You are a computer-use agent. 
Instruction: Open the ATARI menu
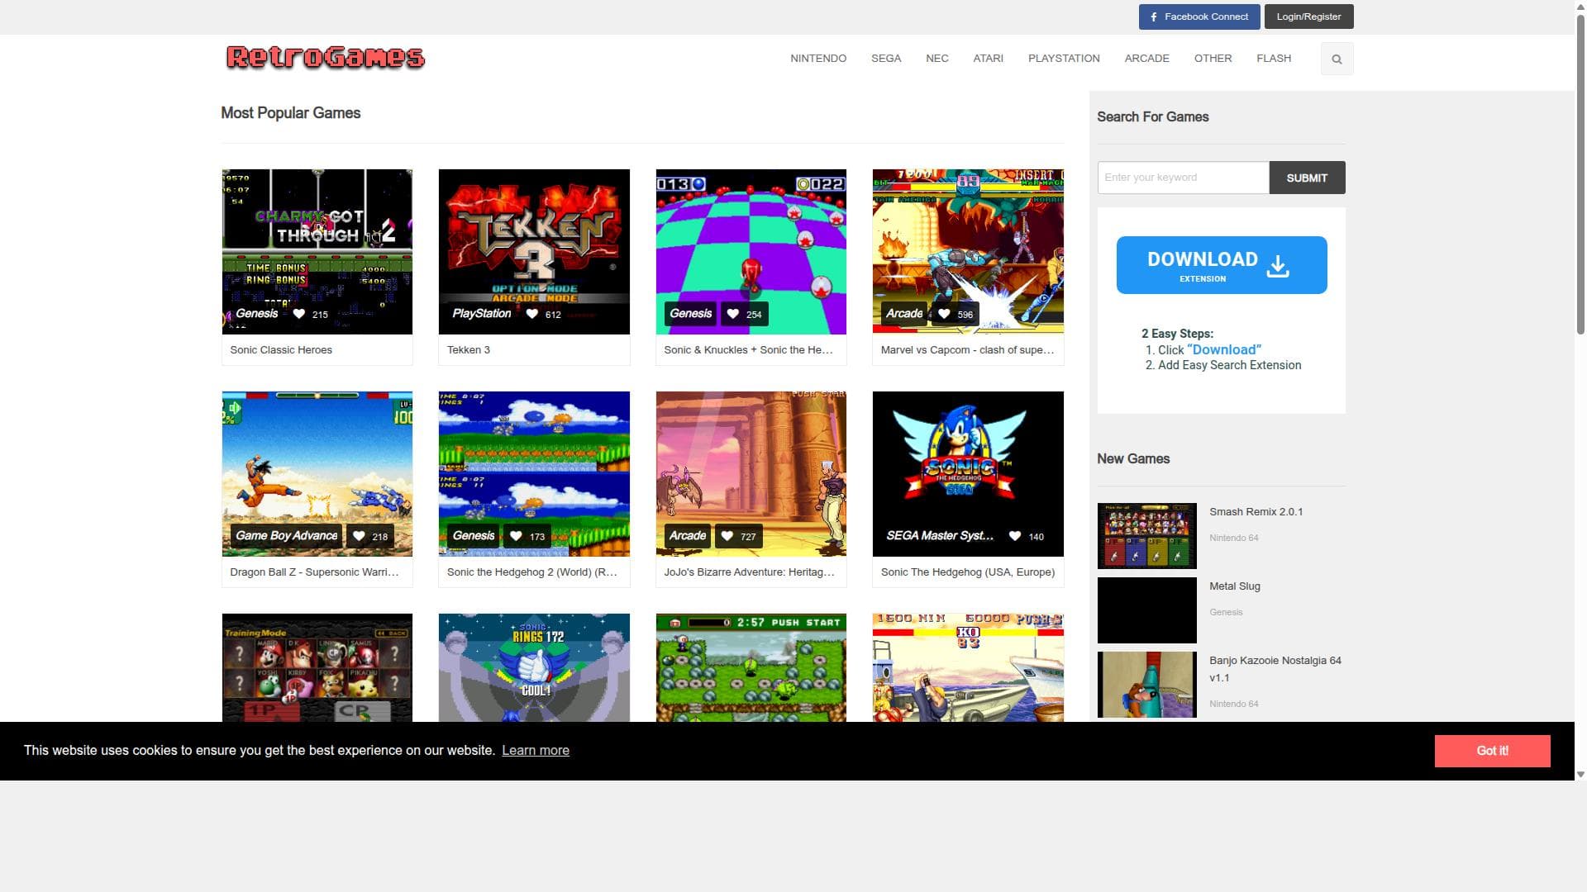tap(988, 59)
